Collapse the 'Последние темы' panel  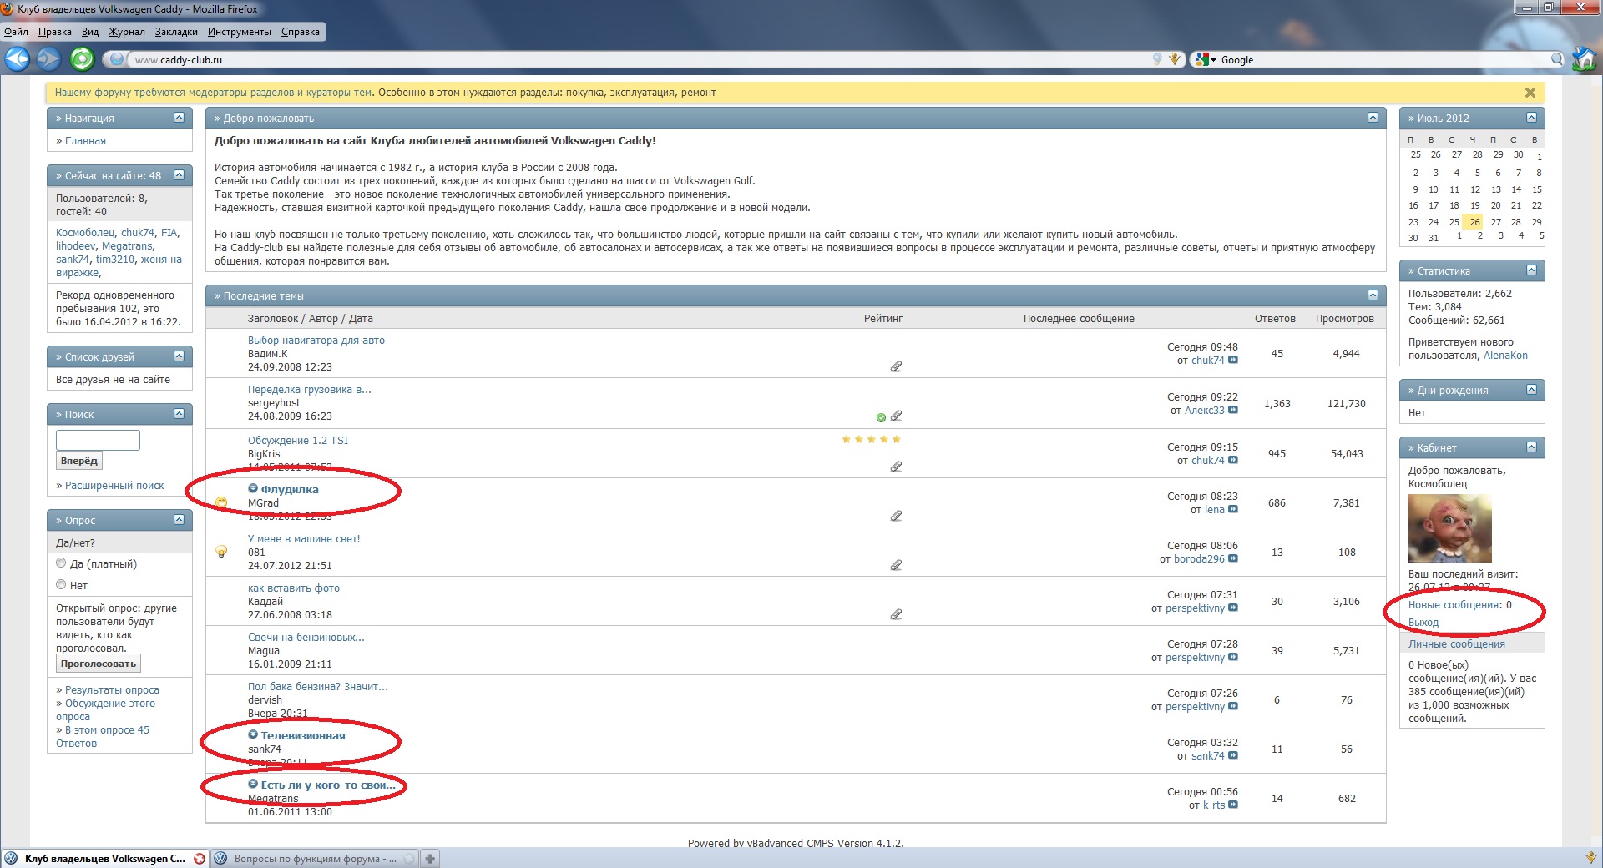tap(1373, 295)
